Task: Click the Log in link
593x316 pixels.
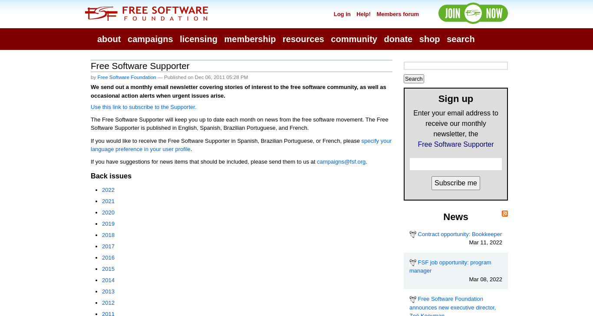Action: click(342, 14)
